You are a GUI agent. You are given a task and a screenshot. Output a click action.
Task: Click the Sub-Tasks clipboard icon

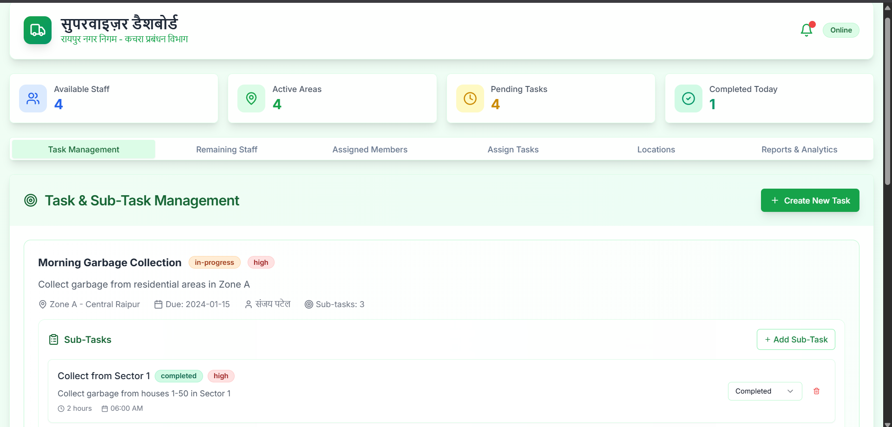pos(54,340)
